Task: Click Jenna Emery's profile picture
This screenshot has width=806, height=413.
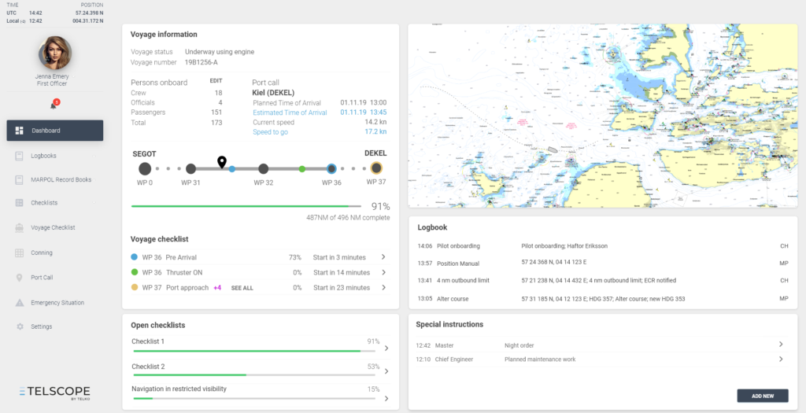Action: [x=55, y=53]
